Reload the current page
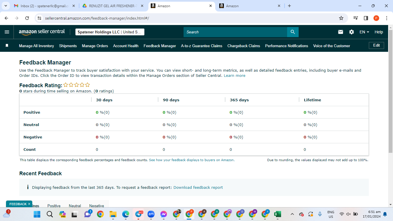 tap(27, 18)
